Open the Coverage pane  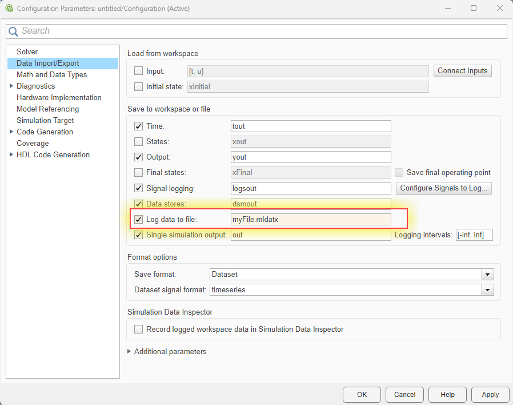tap(33, 143)
